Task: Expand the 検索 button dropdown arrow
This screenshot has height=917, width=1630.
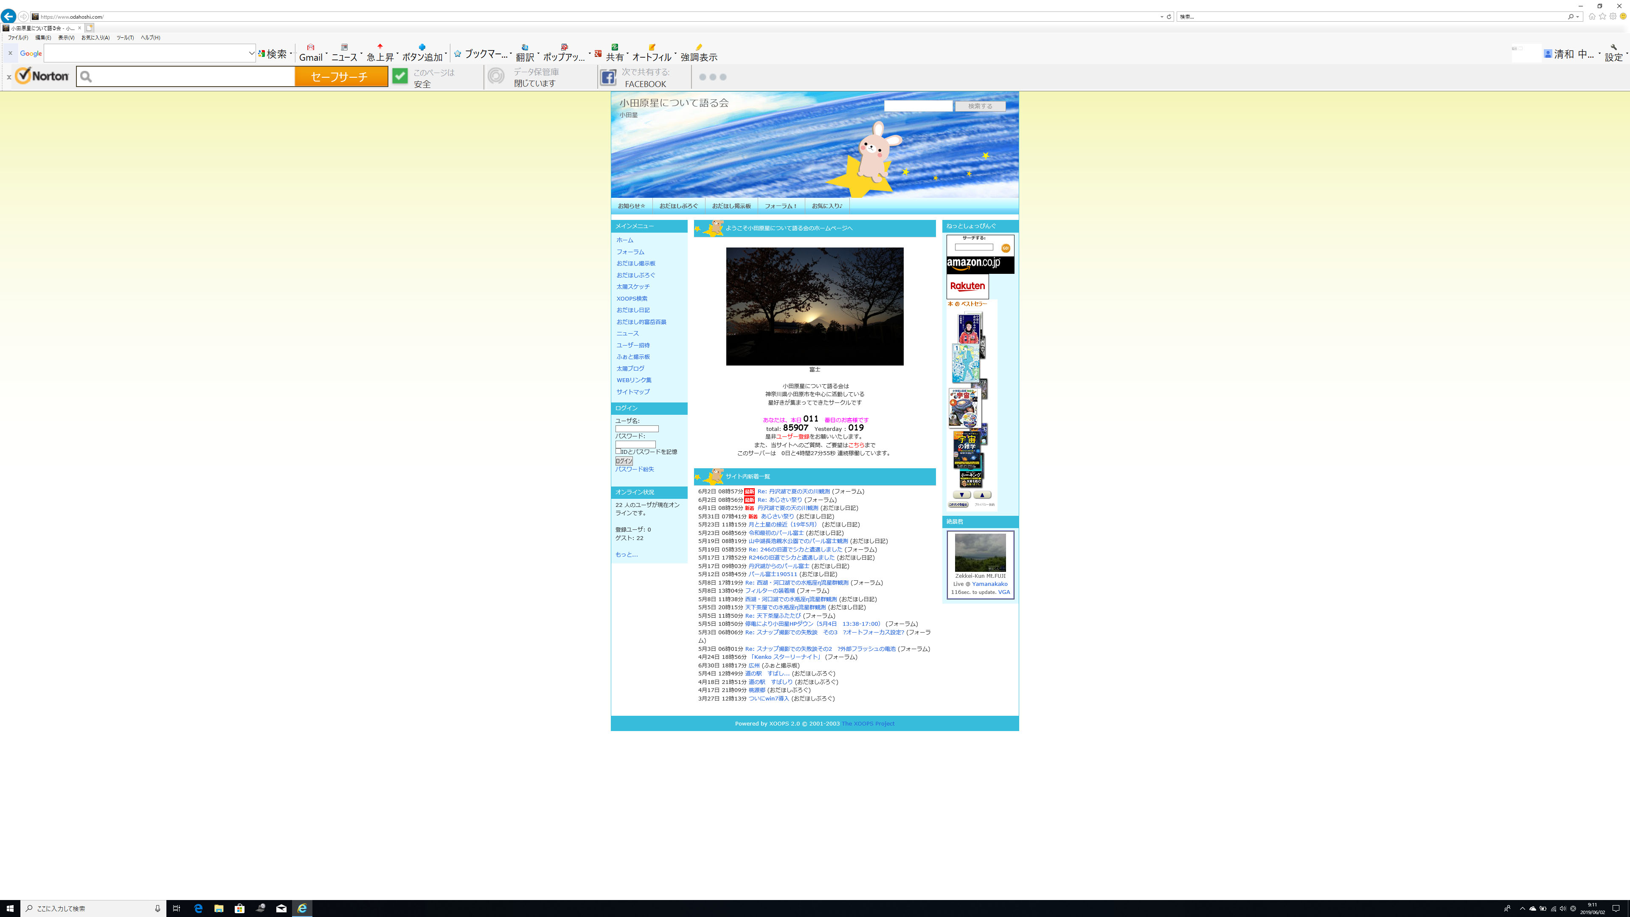Action: point(291,53)
